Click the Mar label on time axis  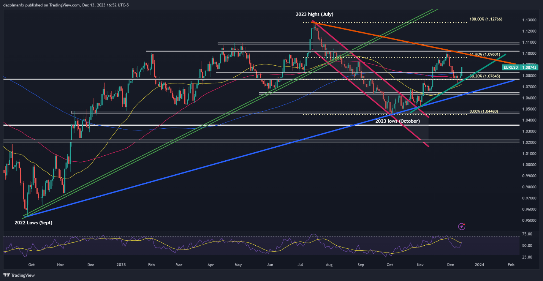[179, 265]
